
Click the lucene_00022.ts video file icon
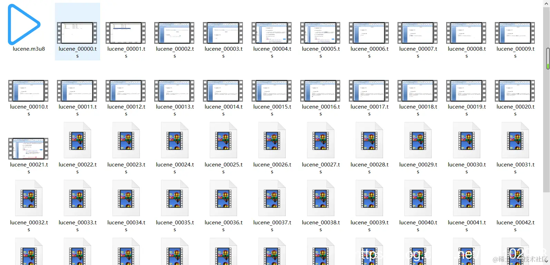77,140
